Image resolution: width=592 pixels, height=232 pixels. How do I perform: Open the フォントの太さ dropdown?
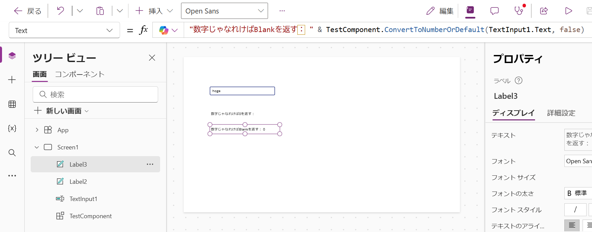pyautogui.click(x=578, y=193)
